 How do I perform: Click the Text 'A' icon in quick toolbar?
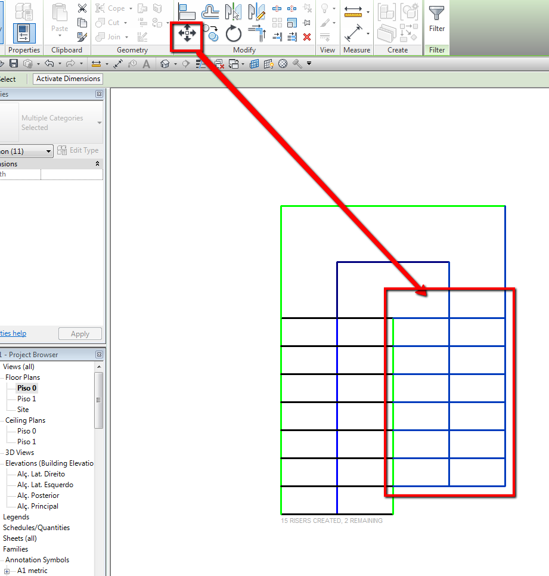(x=147, y=64)
